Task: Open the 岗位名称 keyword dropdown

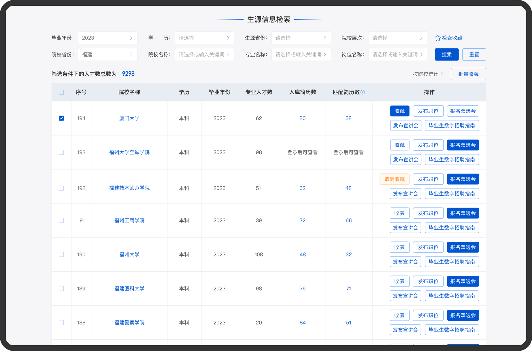Action: click(398, 54)
